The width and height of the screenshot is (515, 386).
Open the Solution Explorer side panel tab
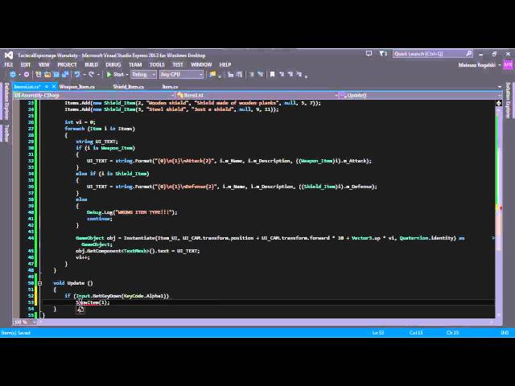(x=509, y=100)
